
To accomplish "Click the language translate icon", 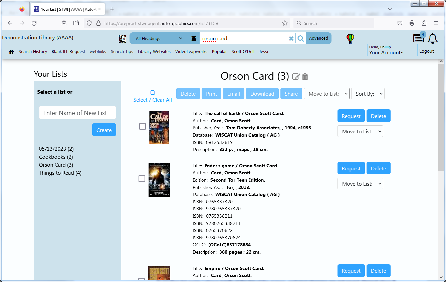I will [122, 39].
